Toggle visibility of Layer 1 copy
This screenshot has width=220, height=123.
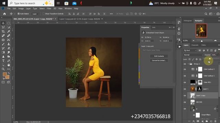[x=185, y=96]
